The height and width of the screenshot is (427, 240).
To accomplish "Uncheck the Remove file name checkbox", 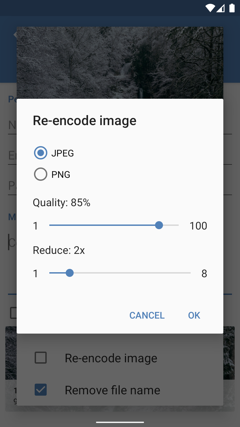I will click(x=41, y=390).
